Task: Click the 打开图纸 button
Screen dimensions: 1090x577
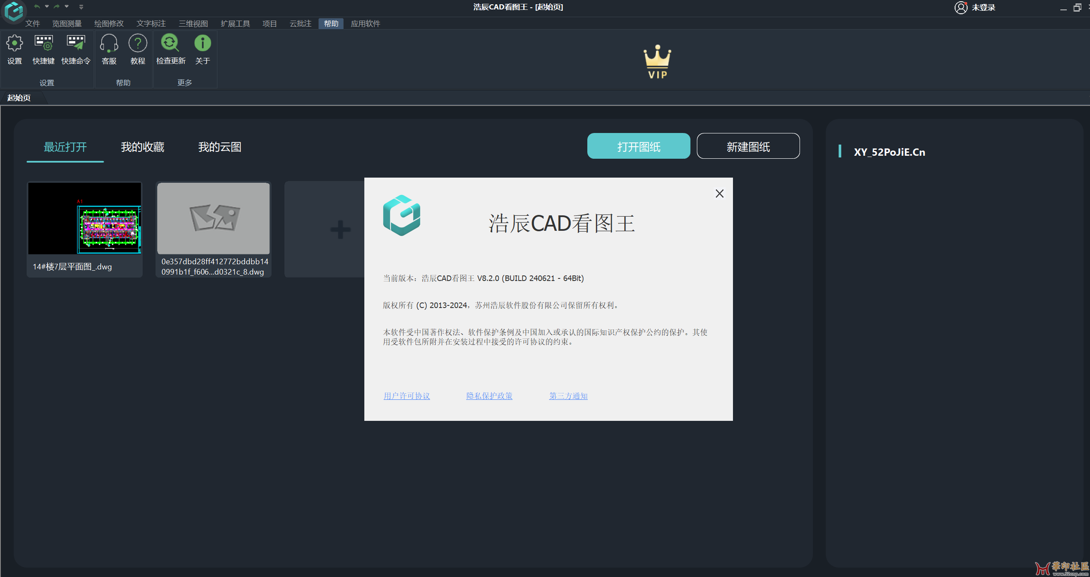Action: [638, 146]
